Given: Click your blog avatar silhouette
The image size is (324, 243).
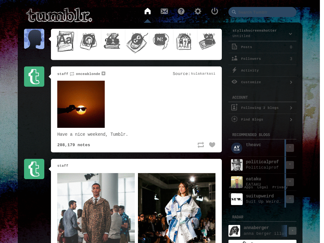Looking at the screenshot, I should coord(34,39).
